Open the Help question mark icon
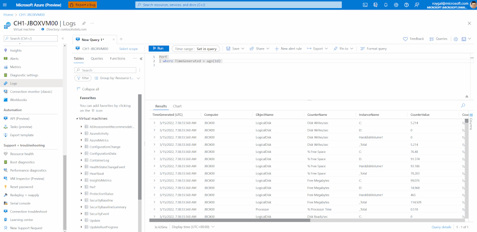The height and width of the screenshot is (232, 477). coord(406,5)
